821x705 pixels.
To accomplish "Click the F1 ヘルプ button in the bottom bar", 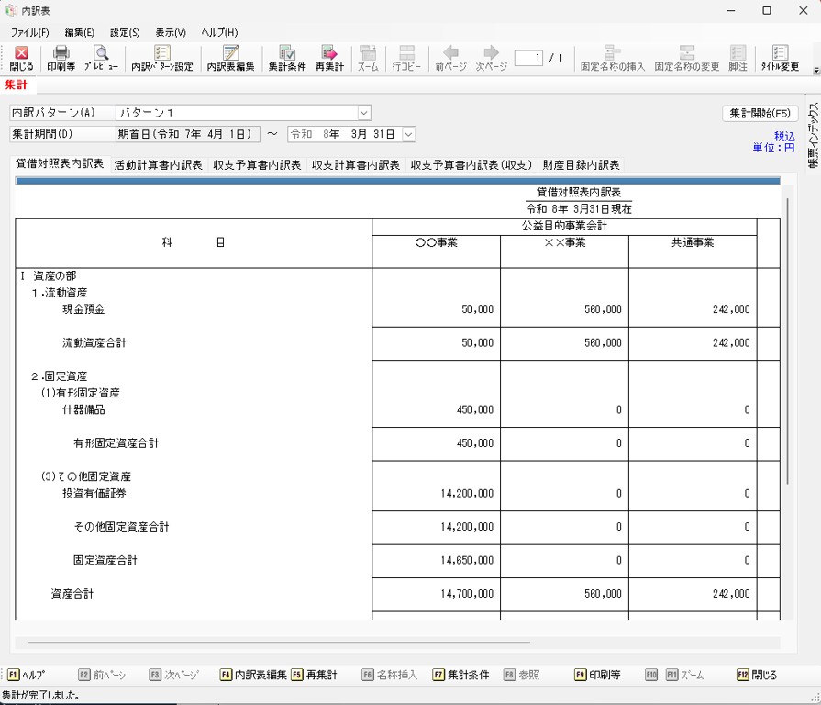I will (26, 675).
